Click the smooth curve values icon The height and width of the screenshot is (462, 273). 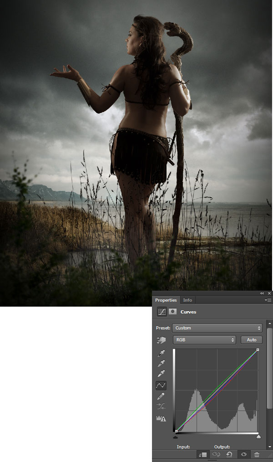(x=161, y=406)
